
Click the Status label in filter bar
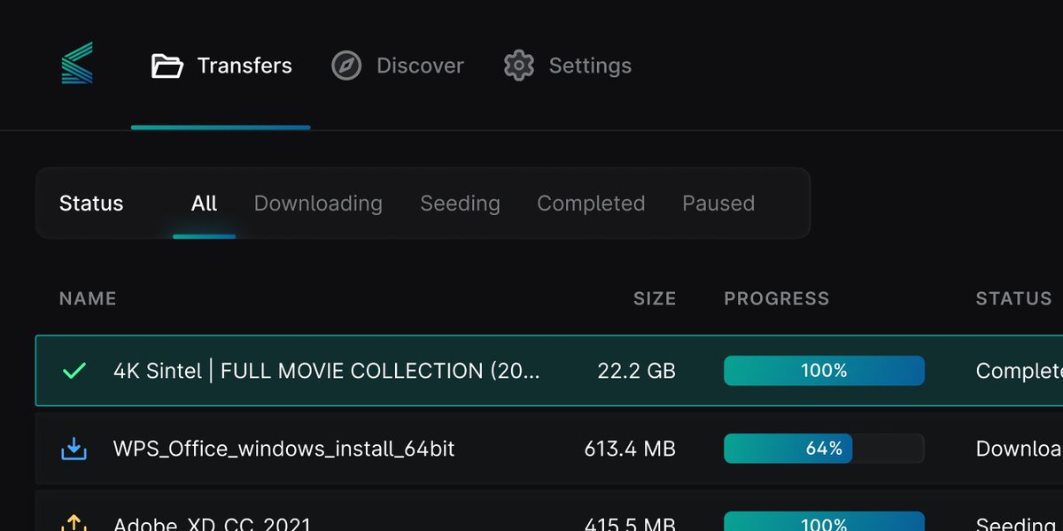pyautogui.click(x=91, y=204)
